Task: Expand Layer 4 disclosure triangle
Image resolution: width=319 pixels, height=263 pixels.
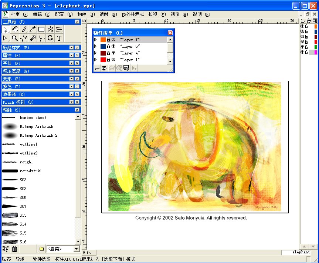Action: point(95,53)
